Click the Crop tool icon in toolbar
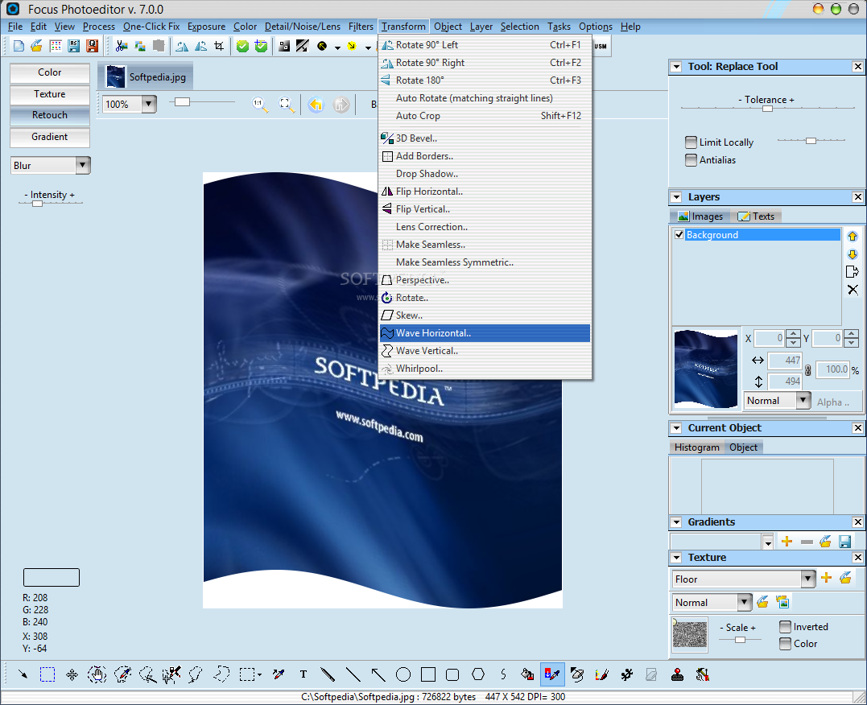The image size is (867, 705). pyautogui.click(x=220, y=46)
